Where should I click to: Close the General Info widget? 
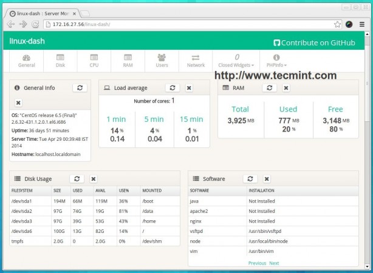(18, 103)
